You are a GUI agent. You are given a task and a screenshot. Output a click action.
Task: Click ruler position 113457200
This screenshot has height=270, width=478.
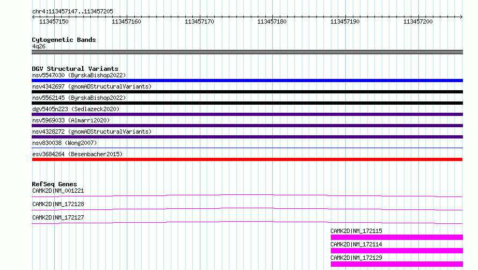coord(418,21)
